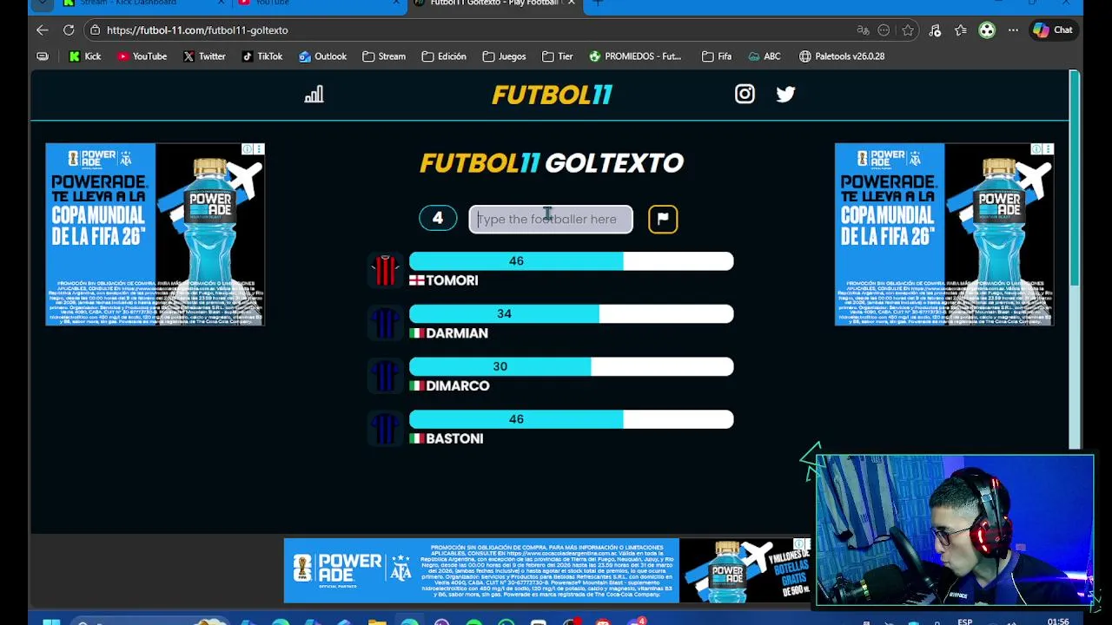The height and width of the screenshot is (625, 1112).
Task: Open the browser three-dots menu
Action: (x=1013, y=30)
